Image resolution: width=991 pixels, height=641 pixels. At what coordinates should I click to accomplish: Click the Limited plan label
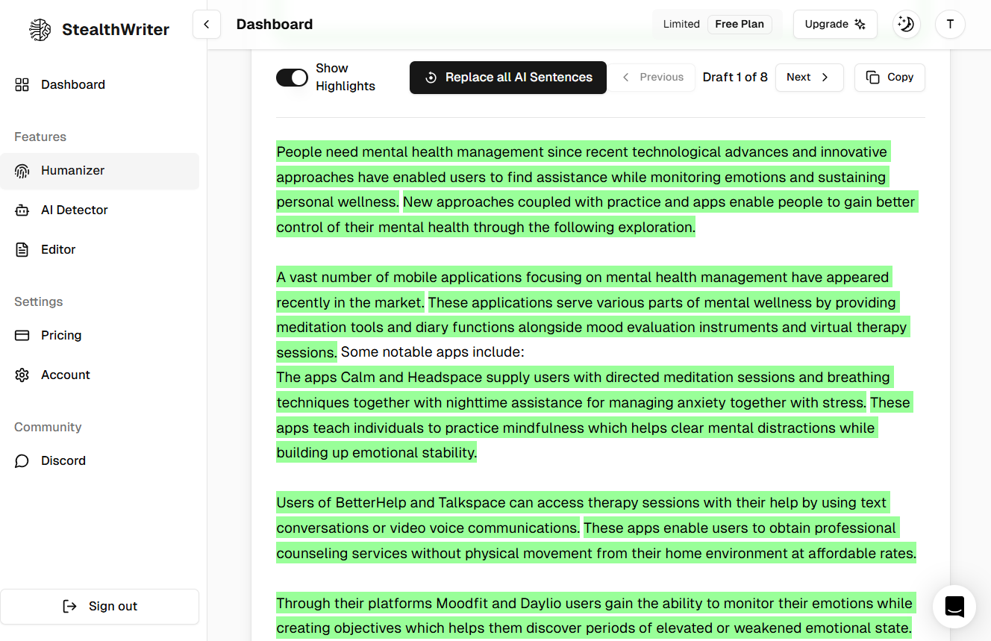(x=681, y=24)
